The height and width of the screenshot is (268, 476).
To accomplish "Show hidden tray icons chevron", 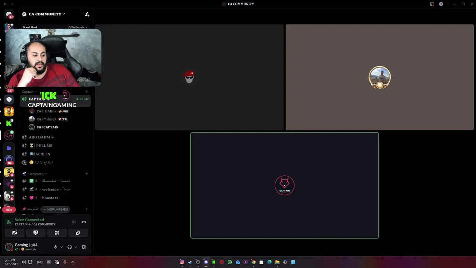I will click(73, 262).
